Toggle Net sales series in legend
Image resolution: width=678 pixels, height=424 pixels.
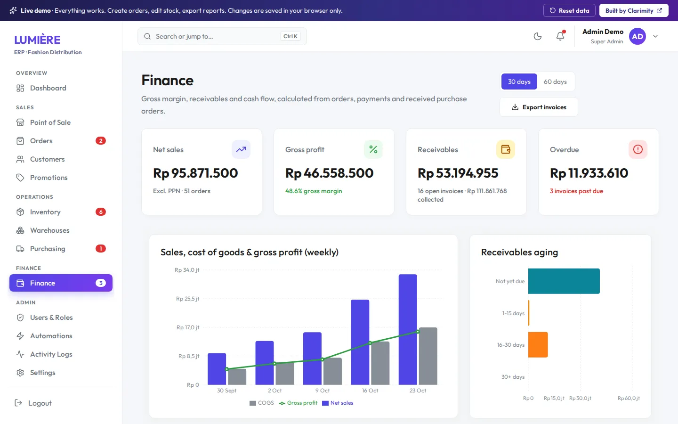pos(338,403)
